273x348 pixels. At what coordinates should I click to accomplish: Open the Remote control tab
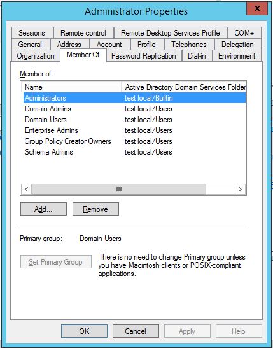pos(83,33)
